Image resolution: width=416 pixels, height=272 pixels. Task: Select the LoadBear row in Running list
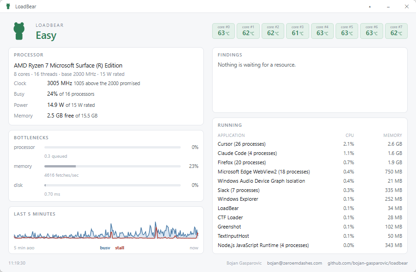310,208
